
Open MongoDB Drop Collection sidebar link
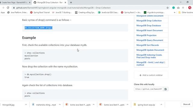pyautogui.click(x=149, y=21)
